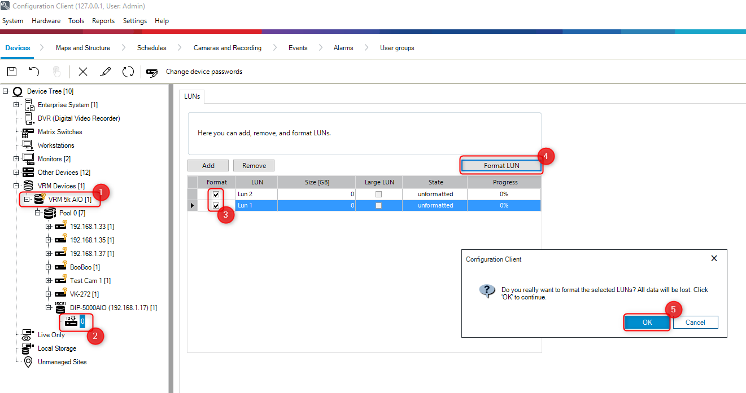Uncheck the Format checkbox for Lun 2

pyautogui.click(x=216, y=194)
